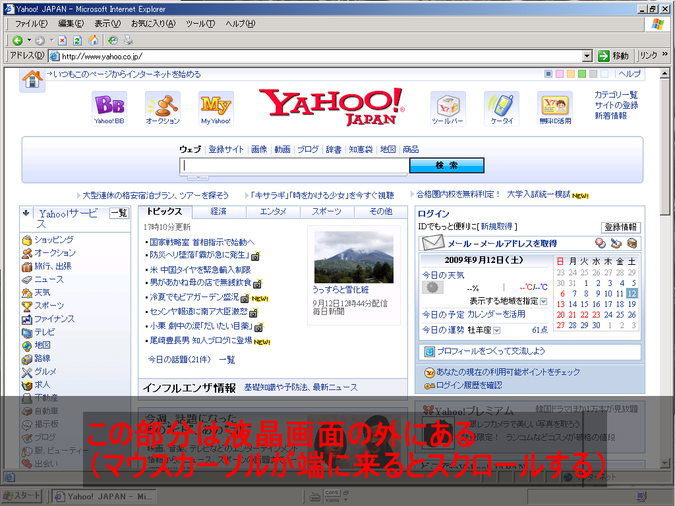This screenshot has width=675, height=506.
Task: Select the blue-gray page color swatch
Action: pos(548,74)
